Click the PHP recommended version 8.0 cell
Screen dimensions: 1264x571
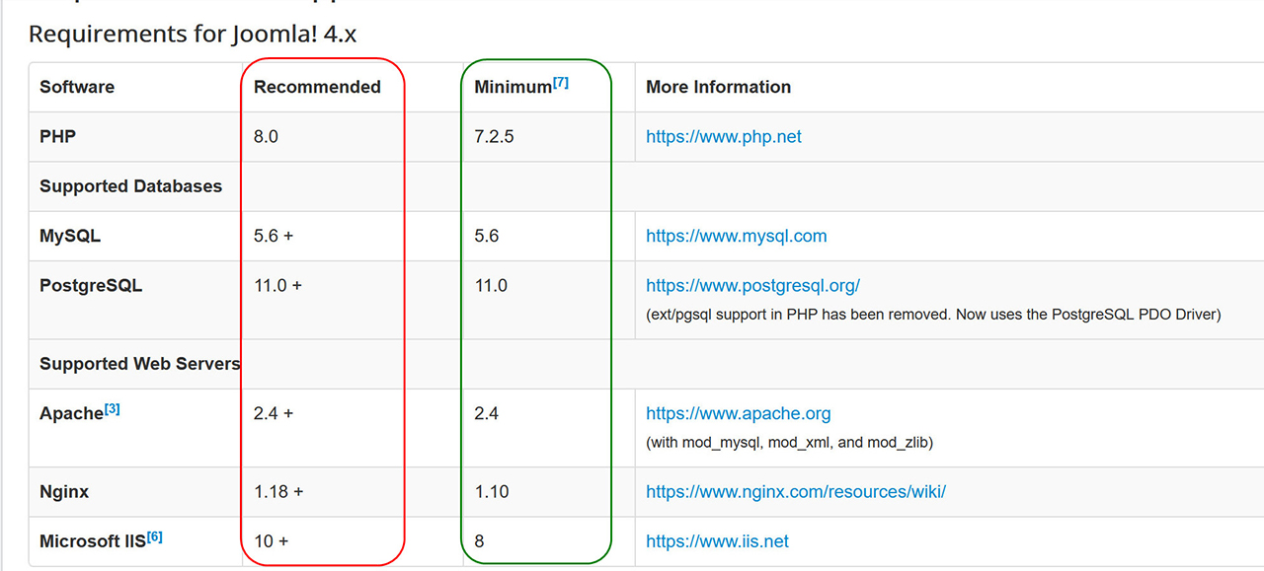pyautogui.click(x=264, y=136)
